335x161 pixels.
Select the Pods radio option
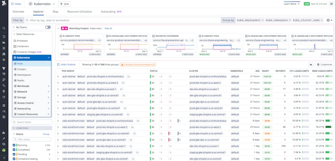click(15, 64)
